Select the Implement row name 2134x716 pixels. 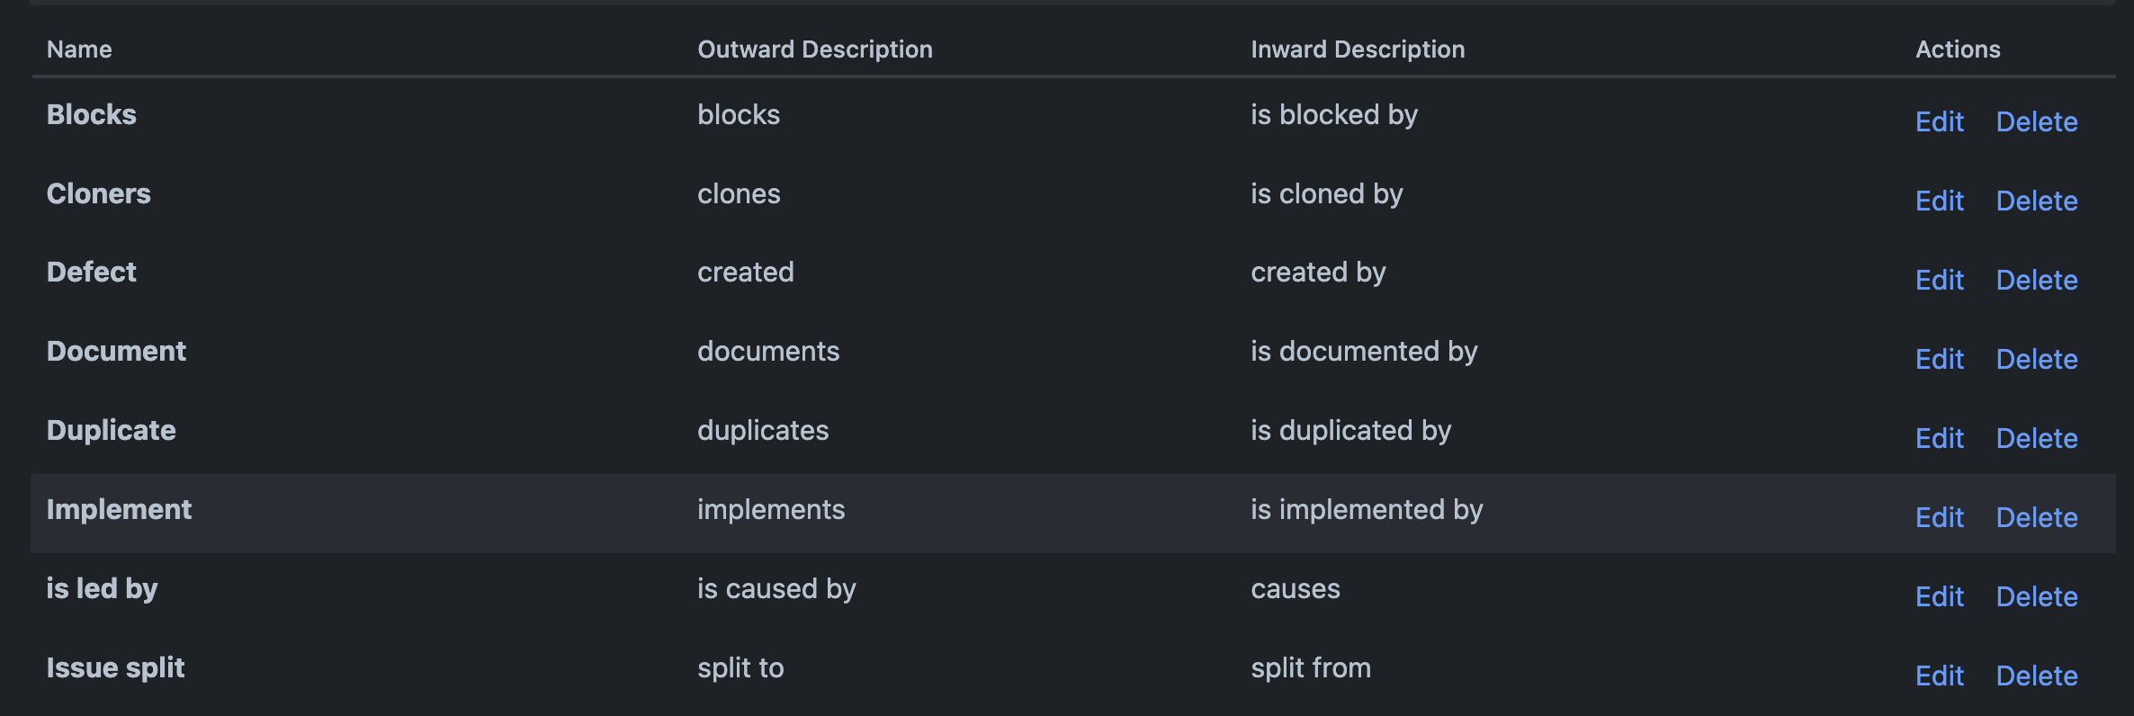[x=119, y=510]
